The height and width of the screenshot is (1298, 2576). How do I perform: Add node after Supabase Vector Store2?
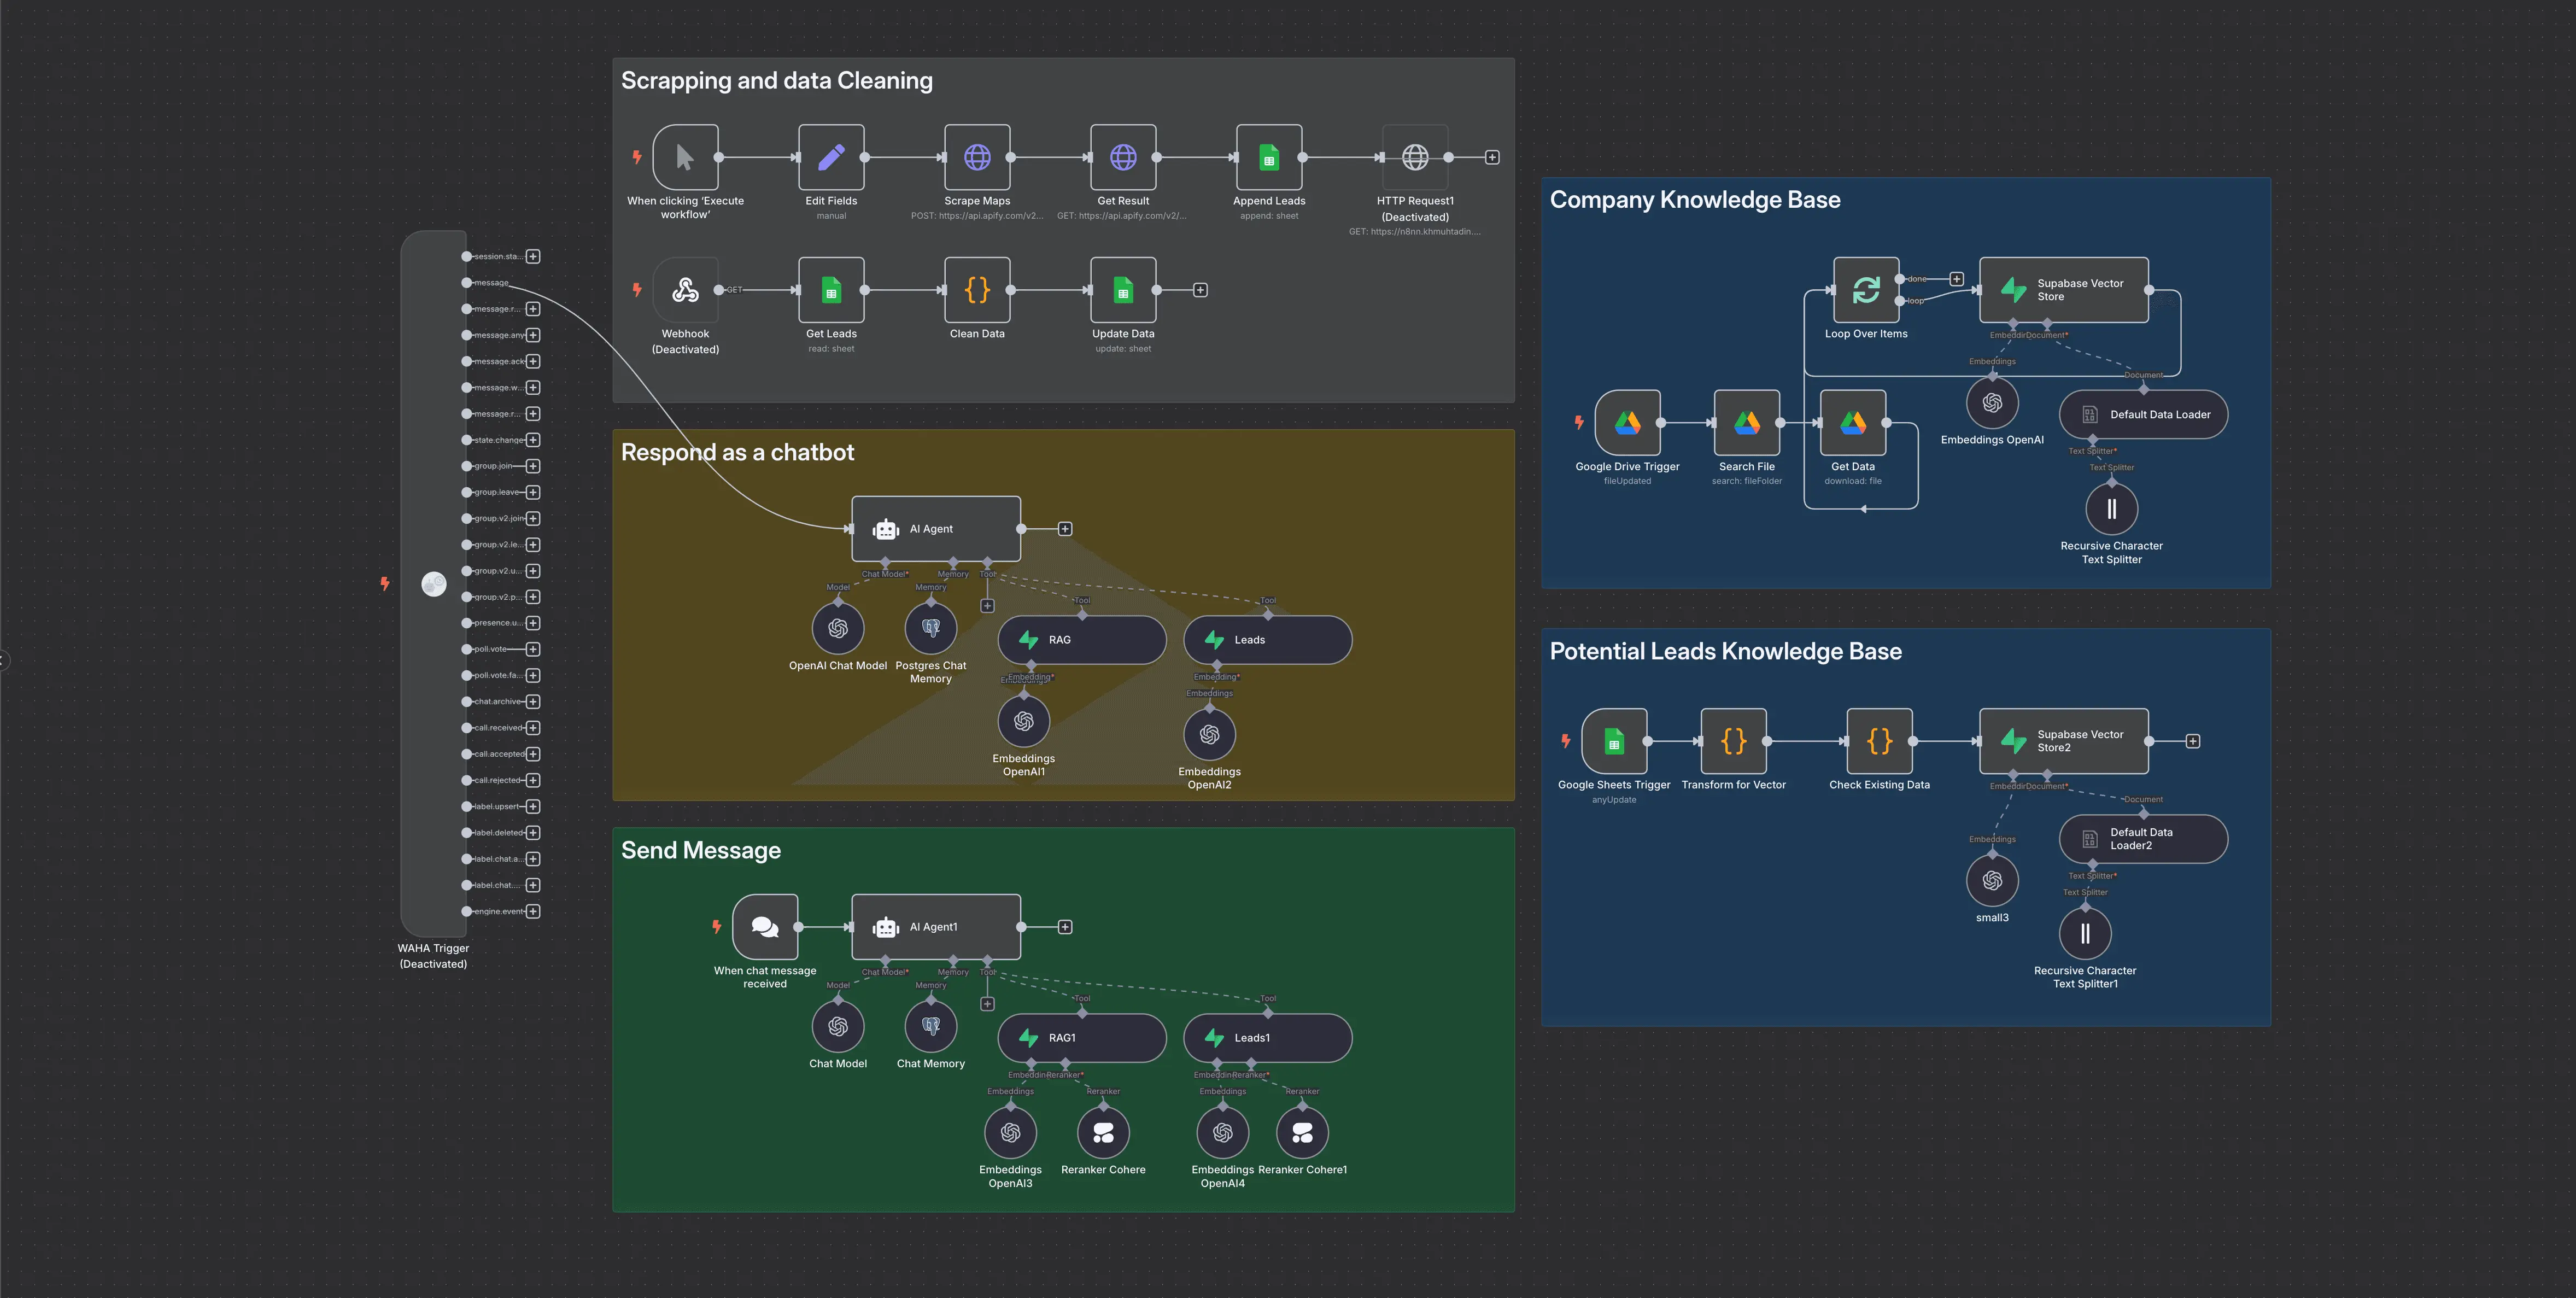pos(2192,741)
